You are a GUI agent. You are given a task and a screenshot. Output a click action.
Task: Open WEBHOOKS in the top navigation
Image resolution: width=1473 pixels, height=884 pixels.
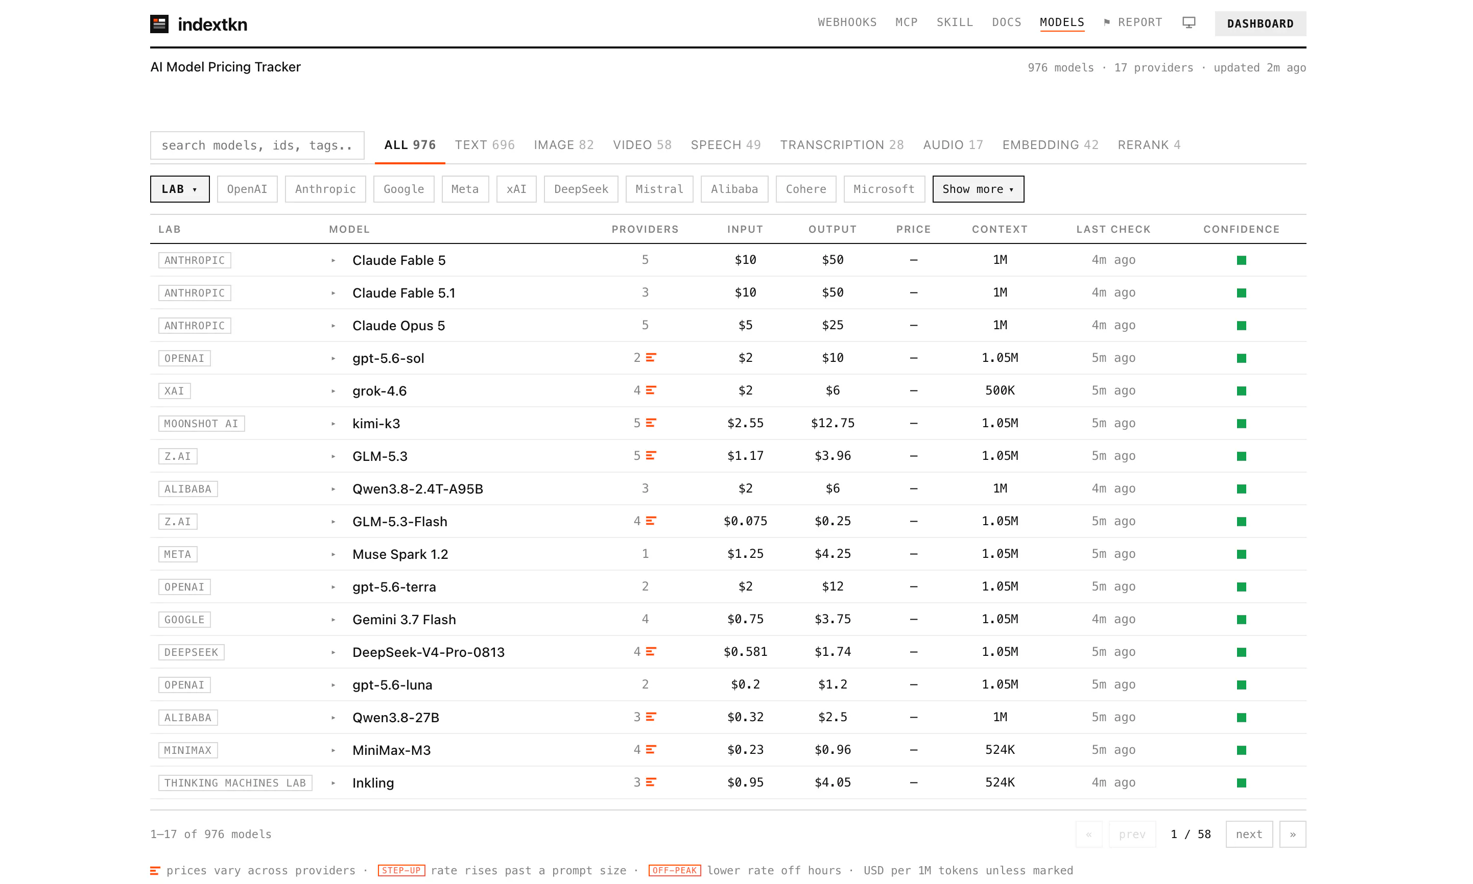tap(846, 22)
